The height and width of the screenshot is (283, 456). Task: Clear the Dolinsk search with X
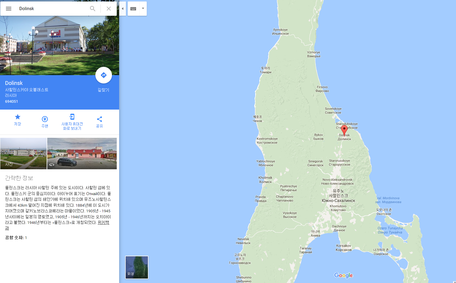click(109, 9)
